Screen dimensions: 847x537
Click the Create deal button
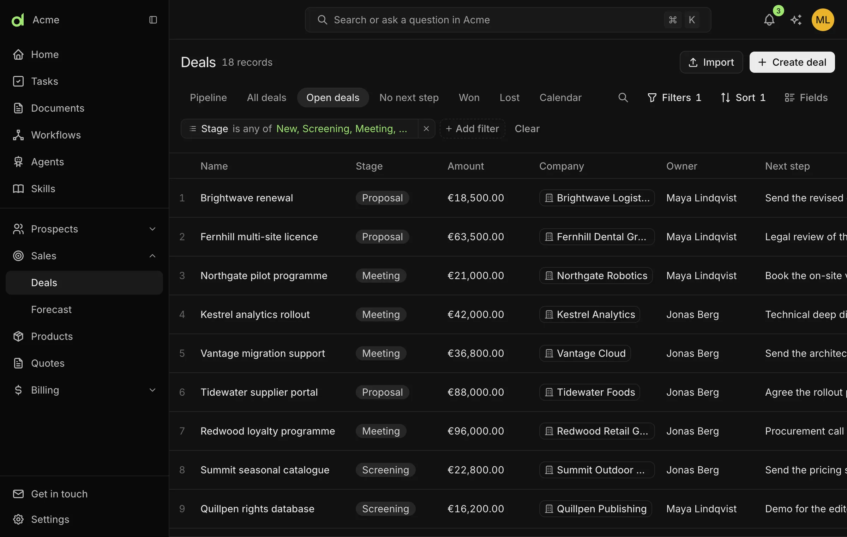[792, 62]
